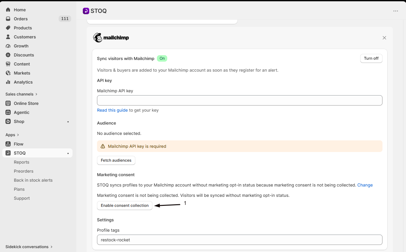406x252 pixels.
Task: Click the 111 orders count badge
Action: click(65, 19)
